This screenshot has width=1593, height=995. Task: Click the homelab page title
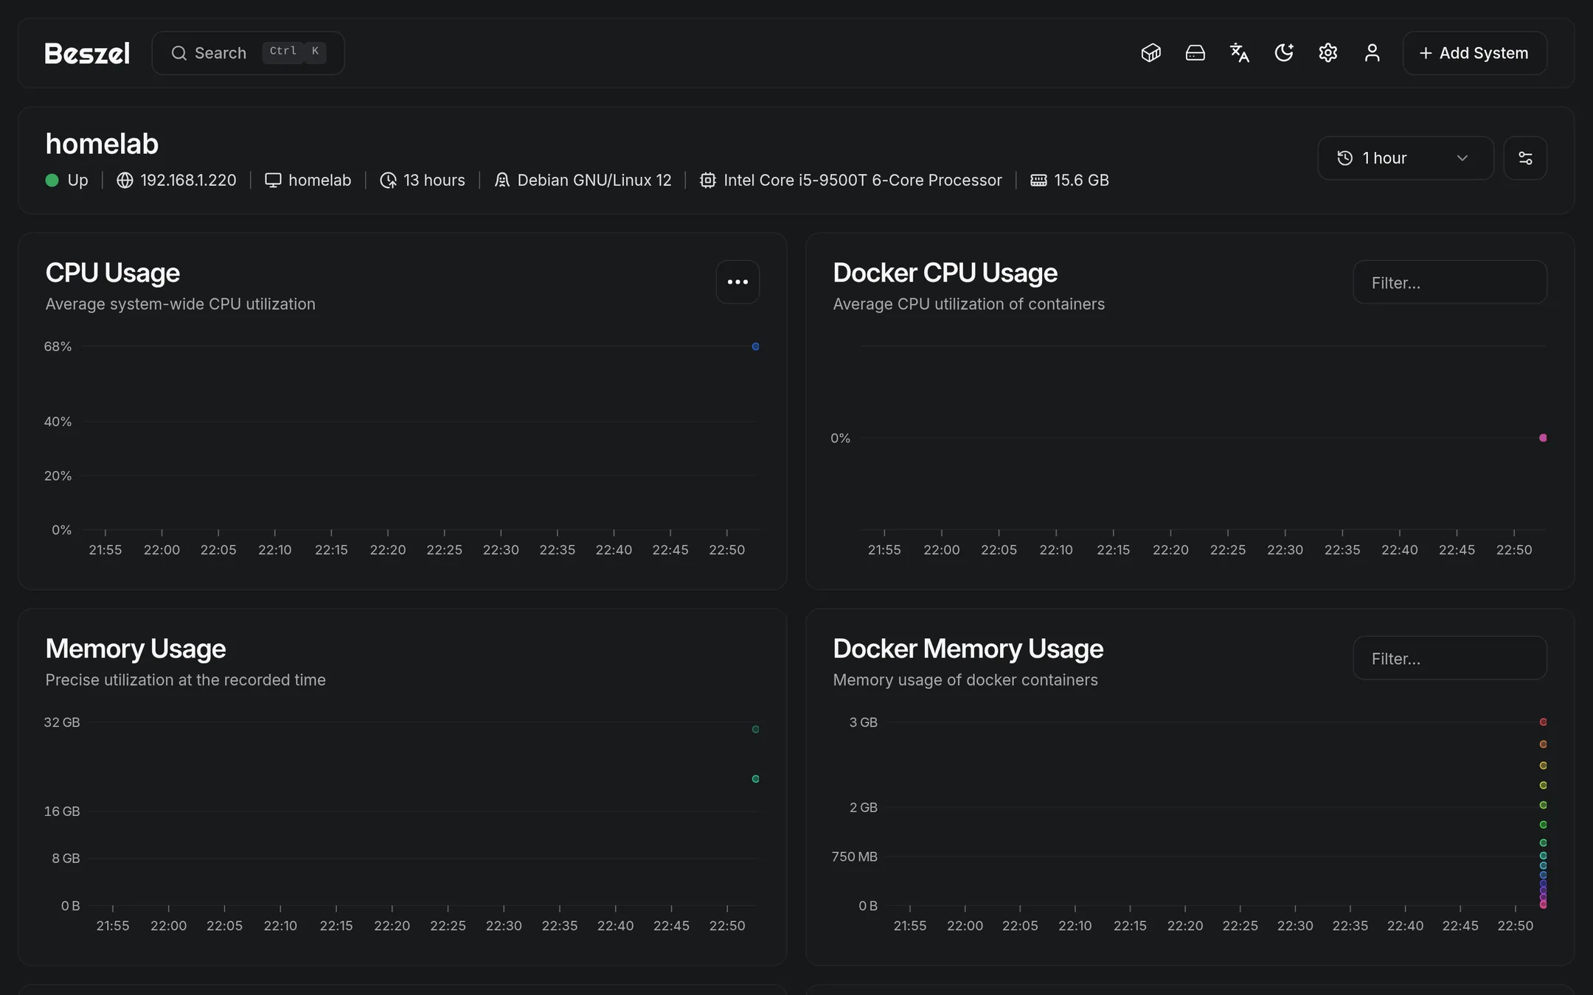click(102, 144)
